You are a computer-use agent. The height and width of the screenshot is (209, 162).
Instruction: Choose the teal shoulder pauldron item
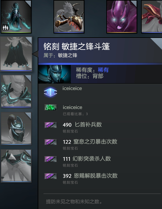click(x=16, y=91)
